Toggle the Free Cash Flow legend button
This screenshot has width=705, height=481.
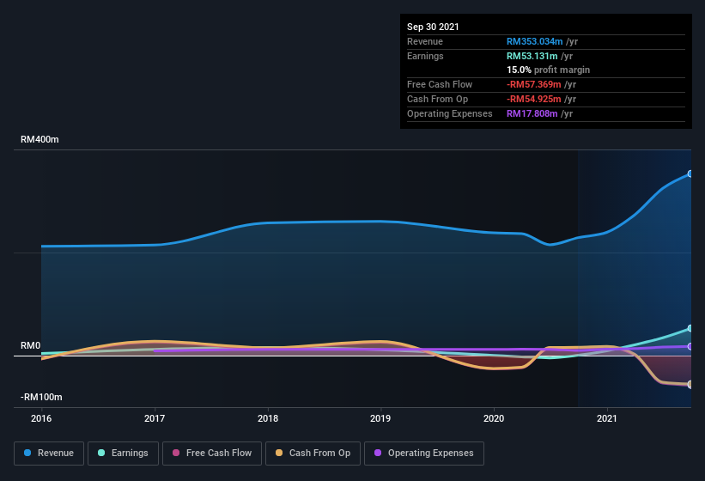click(212, 454)
